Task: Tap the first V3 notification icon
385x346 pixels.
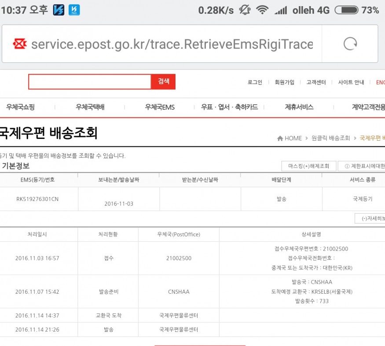Action: [59, 10]
